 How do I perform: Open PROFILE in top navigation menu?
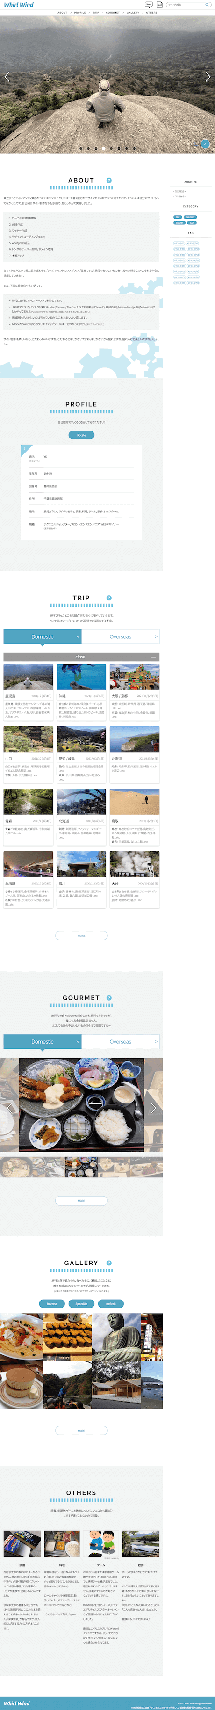[x=79, y=13]
